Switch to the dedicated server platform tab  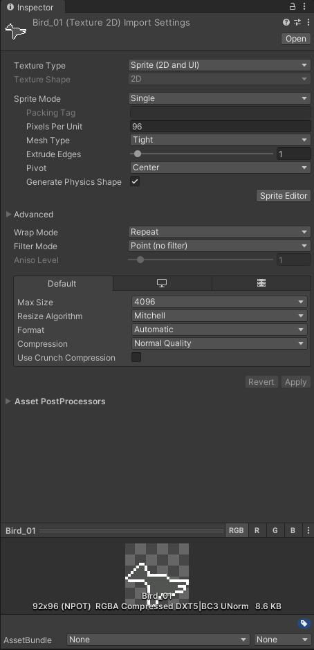click(261, 283)
